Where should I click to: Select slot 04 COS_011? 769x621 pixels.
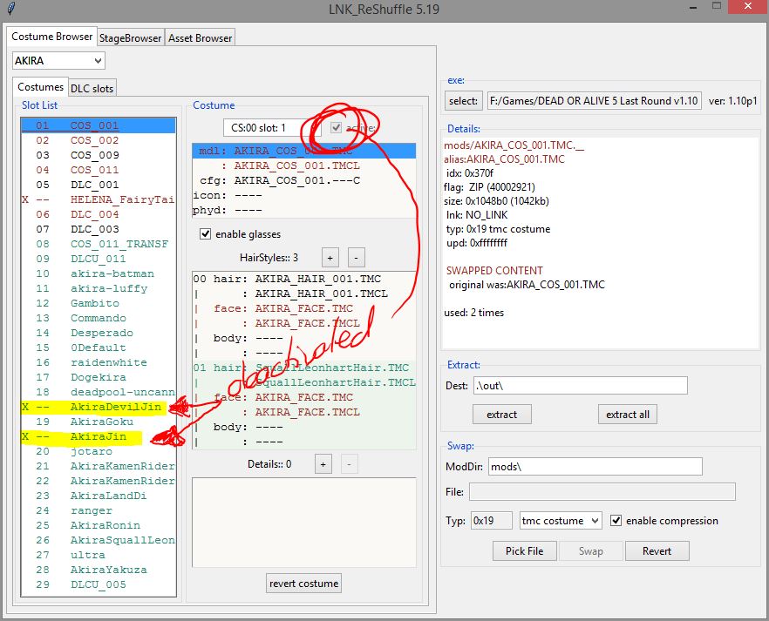click(98, 170)
